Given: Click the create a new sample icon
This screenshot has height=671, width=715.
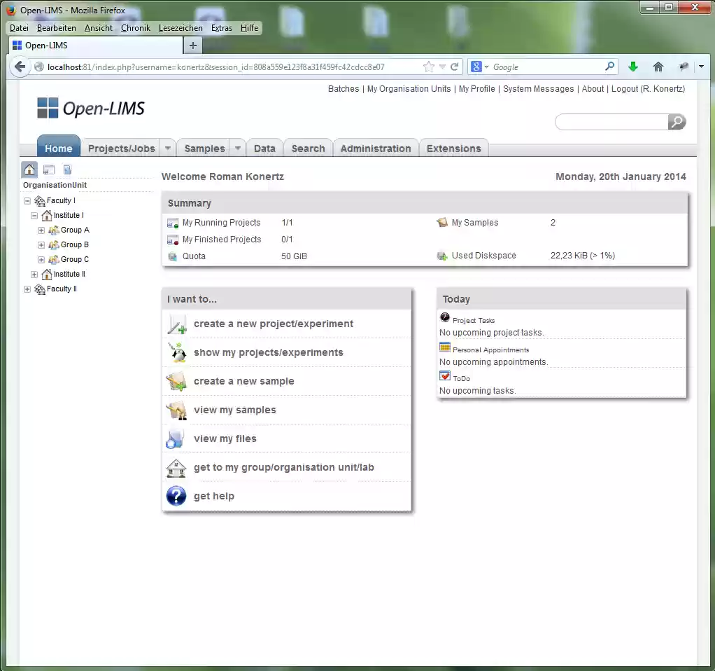Looking at the screenshot, I should (x=176, y=381).
